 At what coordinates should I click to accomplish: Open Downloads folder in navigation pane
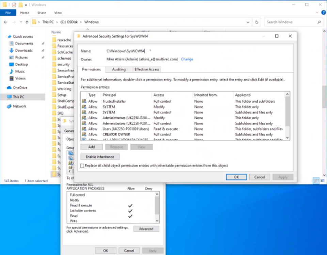pyautogui.click(x=24, y=50)
